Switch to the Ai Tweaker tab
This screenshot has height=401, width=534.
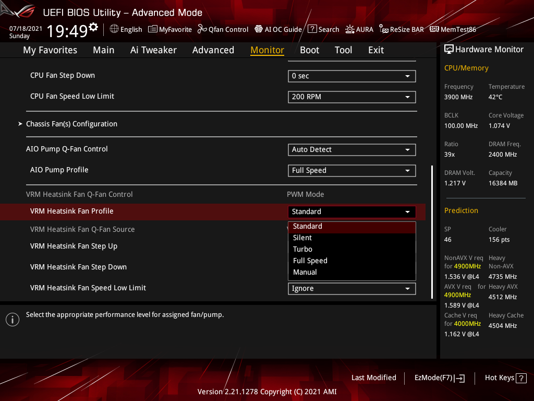click(153, 50)
